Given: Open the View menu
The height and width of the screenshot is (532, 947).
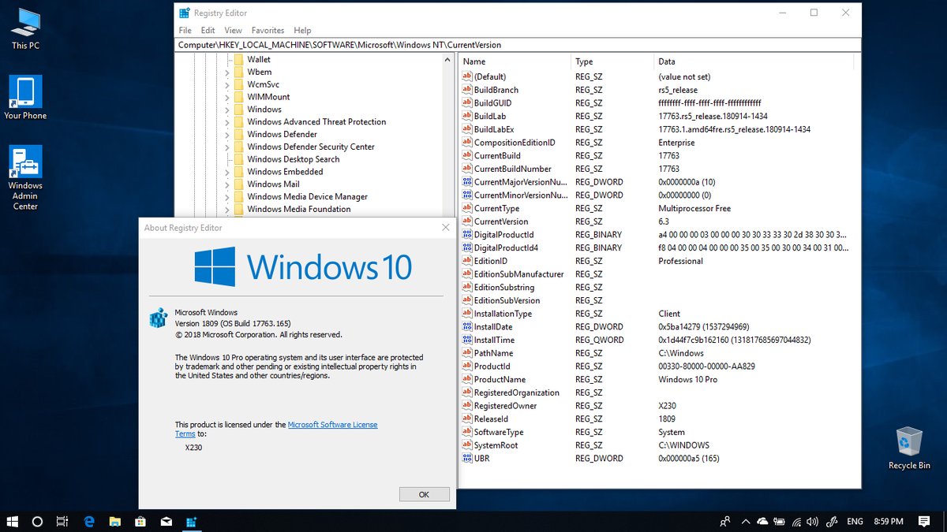Looking at the screenshot, I should (233, 30).
